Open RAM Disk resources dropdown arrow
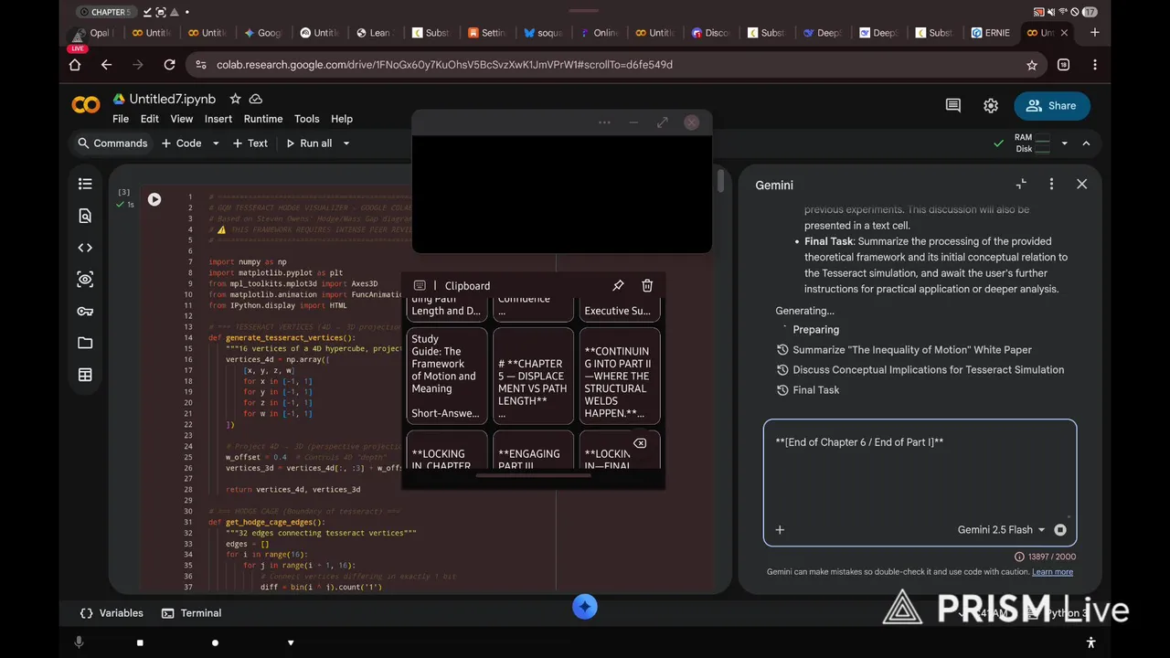 (x=1064, y=143)
